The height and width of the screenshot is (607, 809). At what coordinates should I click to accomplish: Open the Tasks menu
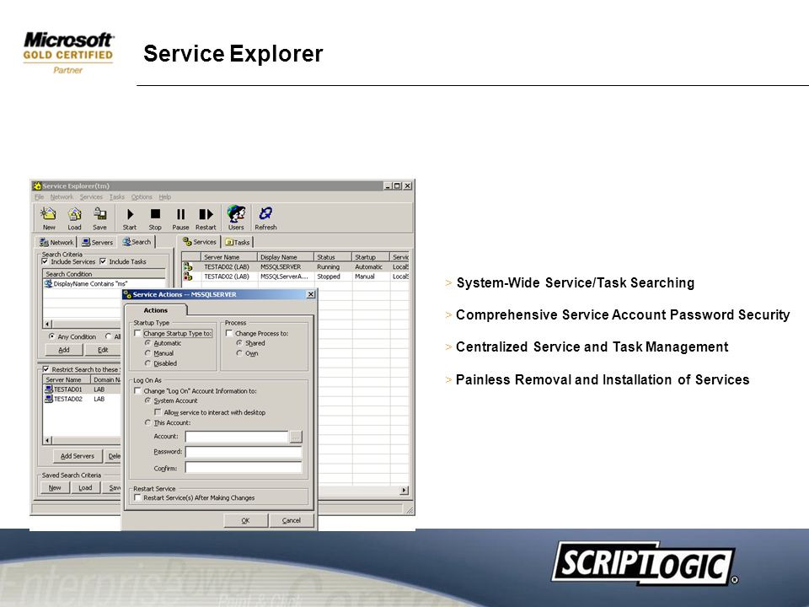coord(116,196)
